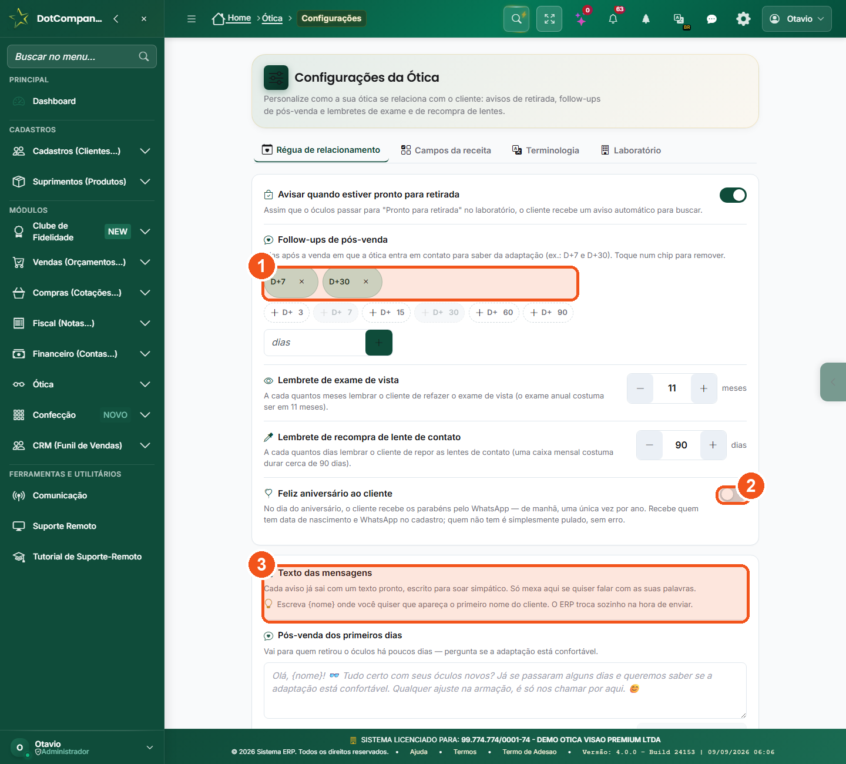Disable the ready-for-pickup notification toggle
This screenshot has height=764, width=846.
click(x=733, y=195)
